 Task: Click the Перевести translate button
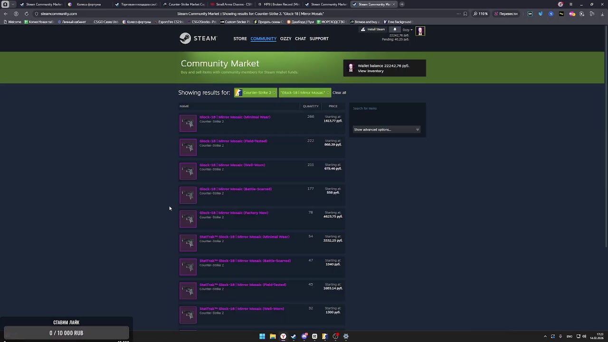click(506, 14)
